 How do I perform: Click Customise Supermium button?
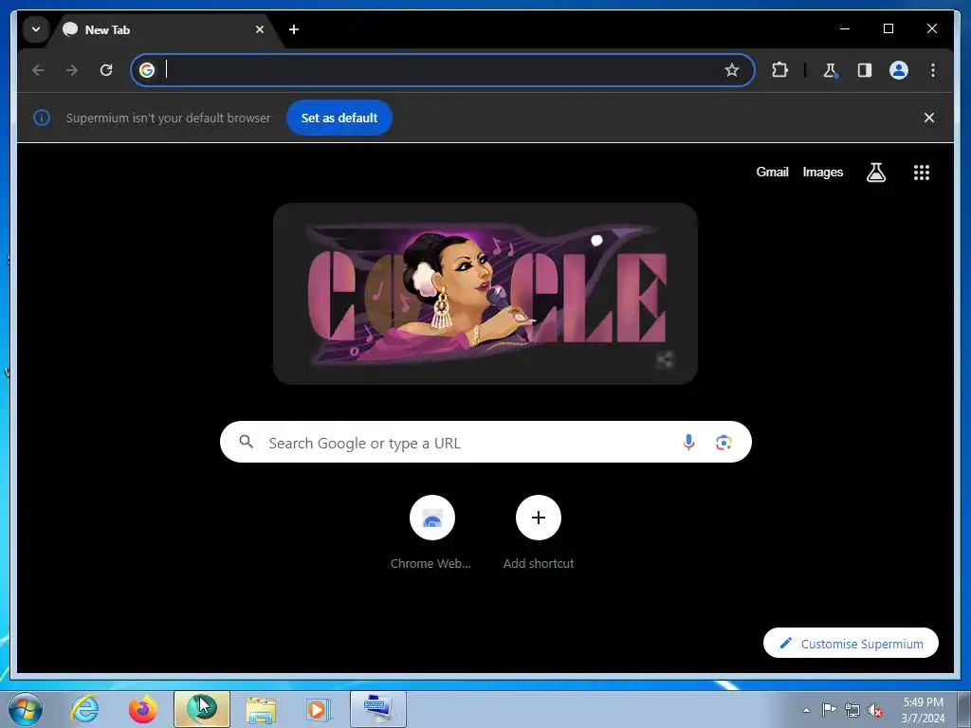tap(851, 644)
